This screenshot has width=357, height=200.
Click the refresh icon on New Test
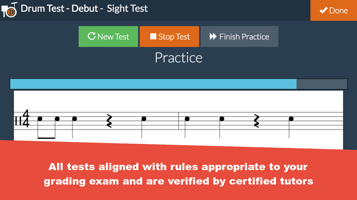pyautogui.click(x=91, y=36)
